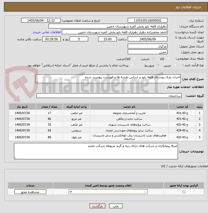The width and height of the screenshot is (208, 213).
Task: Click the متر مربع unit cell
Action: [77, 119]
